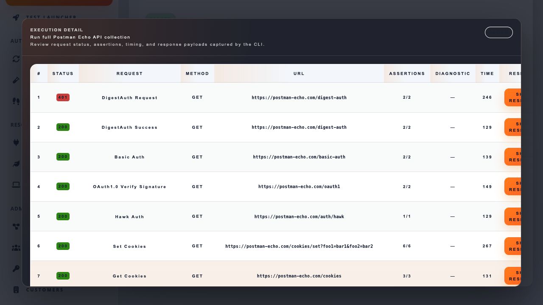
Task: Select the Hawk Auth request name
Action: [x=129, y=217]
